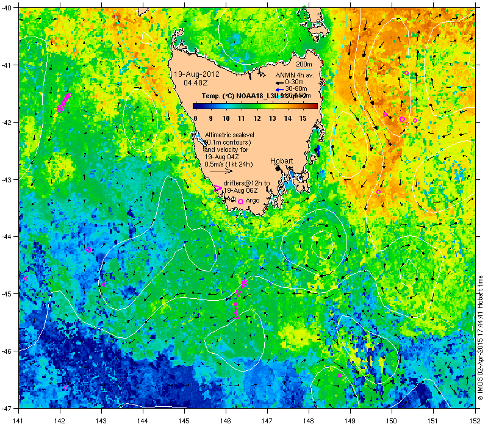488x427 pixels.
Task: Select the drifter track near 142E, 41.7S
Action: [x=64, y=102]
